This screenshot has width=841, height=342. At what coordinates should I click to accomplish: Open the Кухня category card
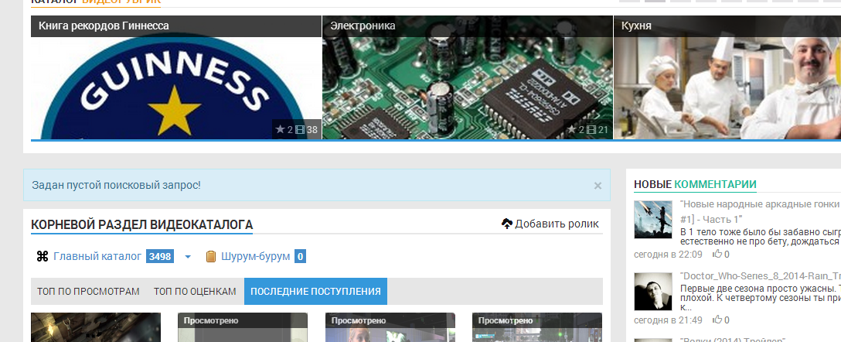[x=727, y=77]
